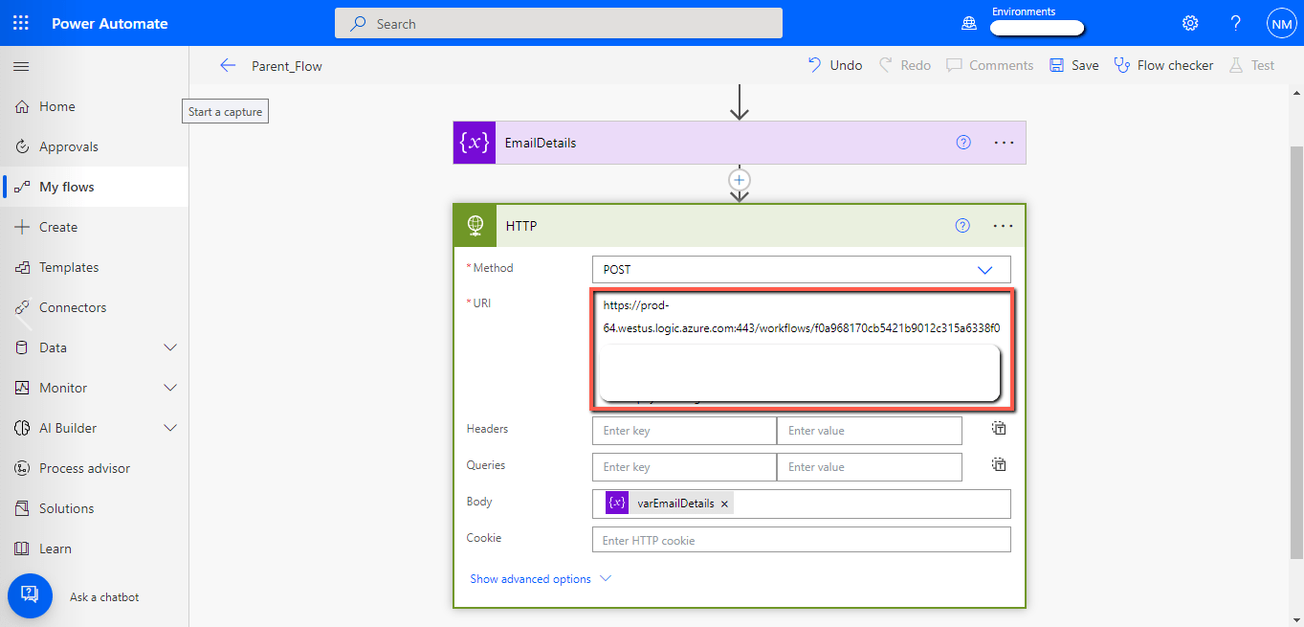Collapse the left navigation hamburger menu
The width and height of the screenshot is (1304, 627).
21,66
